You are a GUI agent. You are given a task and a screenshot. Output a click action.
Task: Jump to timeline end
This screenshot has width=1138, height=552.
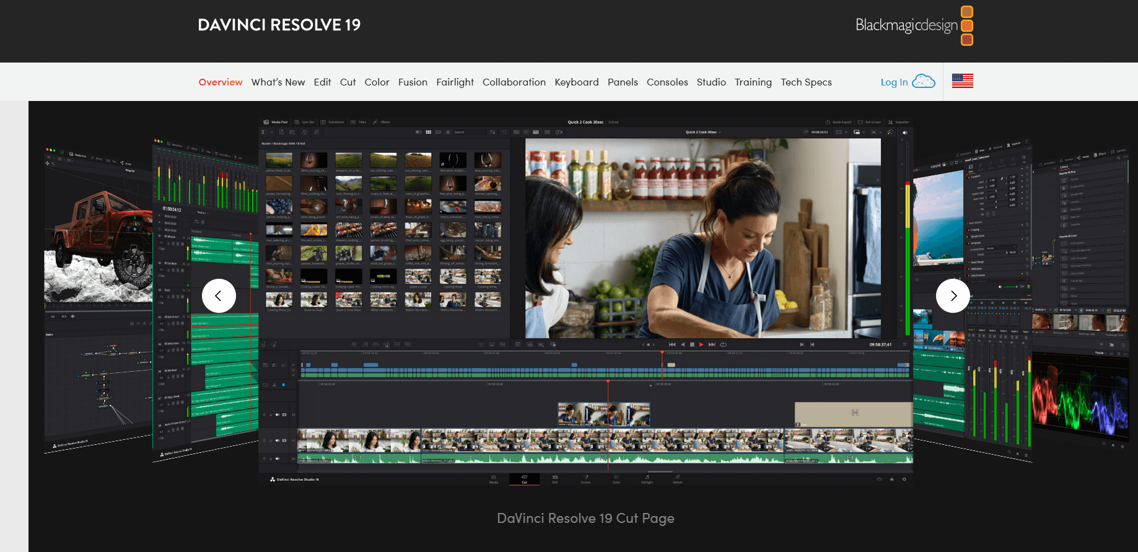click(712, 344)
